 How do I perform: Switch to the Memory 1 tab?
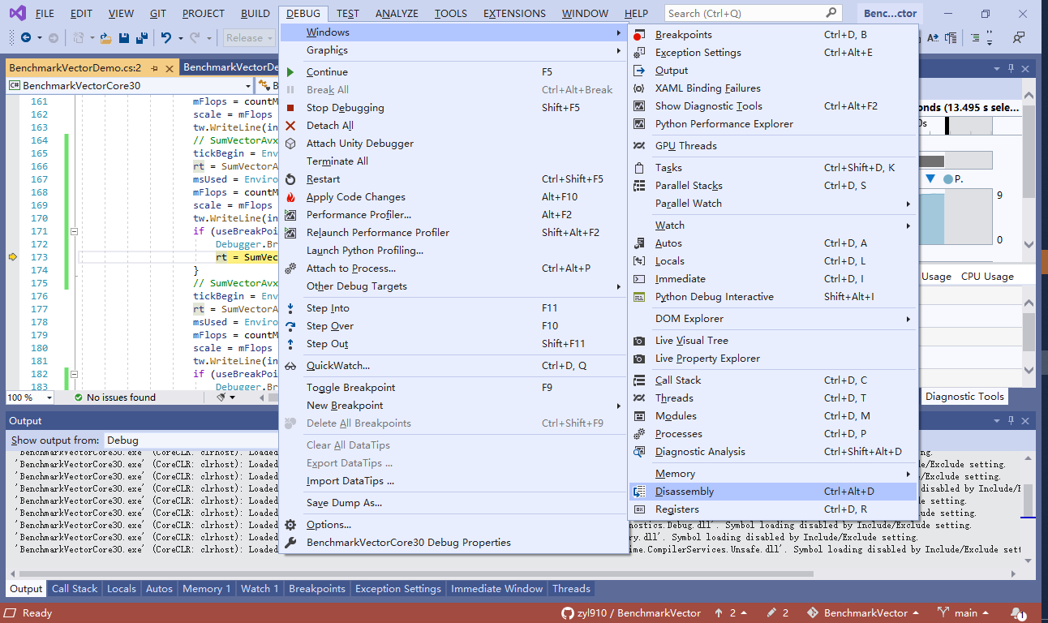pyautogui.click(x=207, y=589)
